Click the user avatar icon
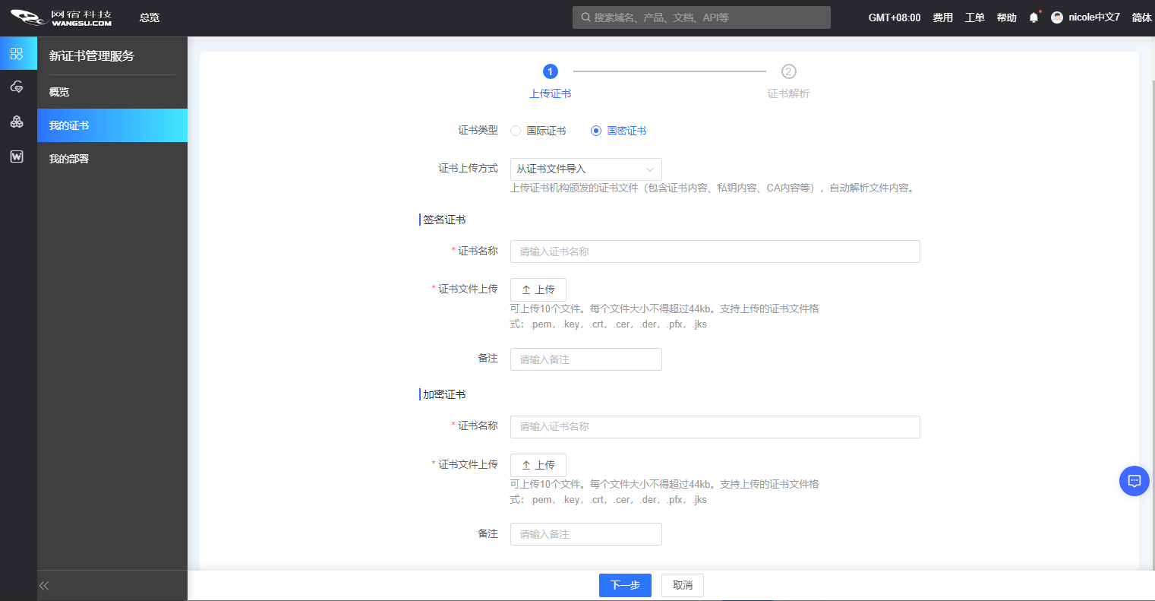 coord(1057,17)
